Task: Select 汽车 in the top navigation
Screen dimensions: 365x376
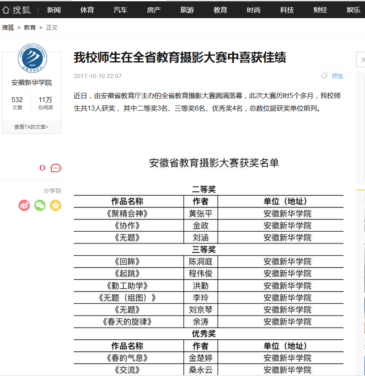Action: pos(121,10)
